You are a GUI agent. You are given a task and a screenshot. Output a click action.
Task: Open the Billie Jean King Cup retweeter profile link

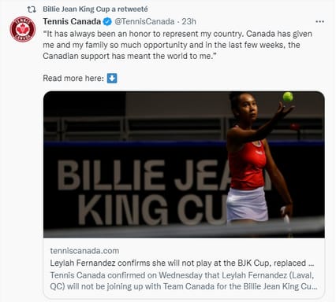pos(95,9)
